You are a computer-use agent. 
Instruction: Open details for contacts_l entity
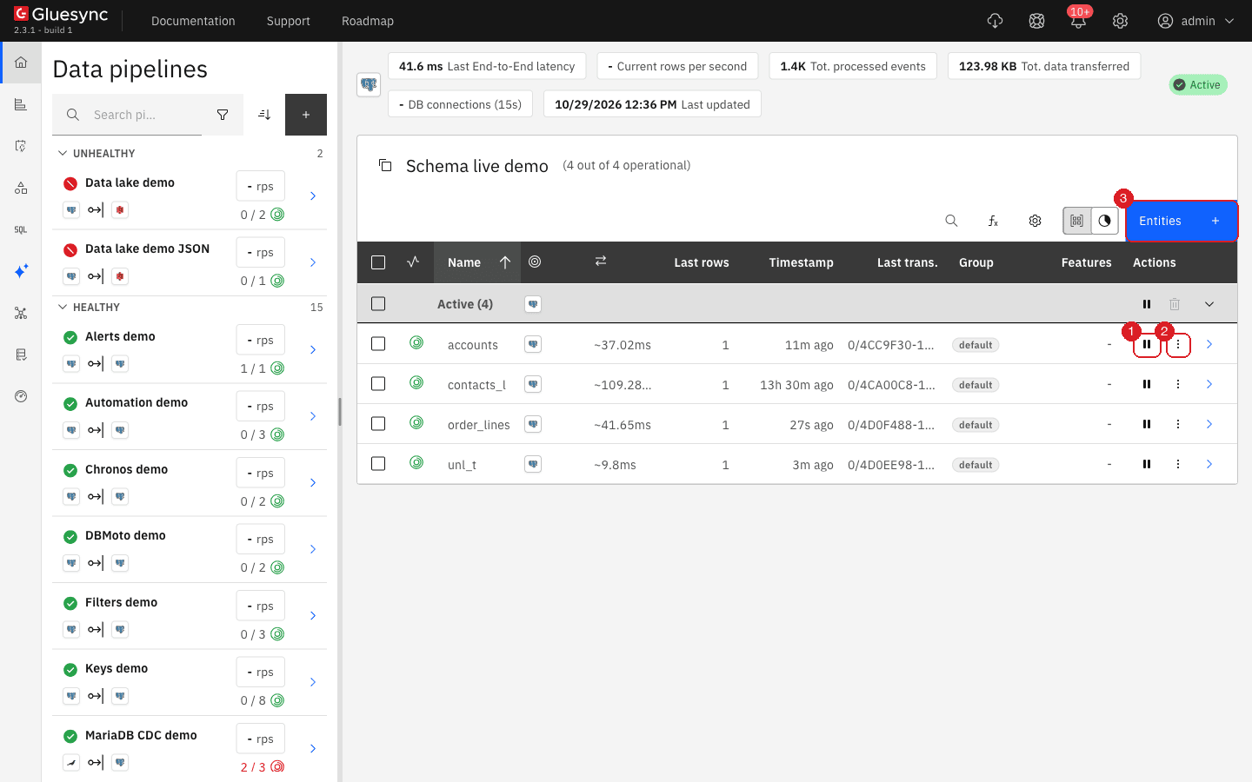coord(1209,384)
